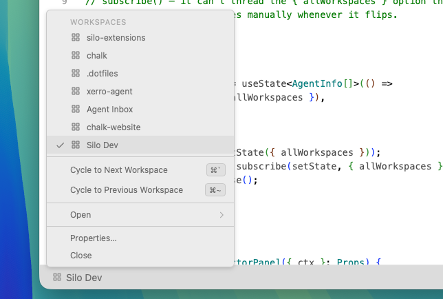This screenshot has width=443, height=299.
Task: Click the grid icon beside Silo Dev in menu
Action: [x=76, y=145]
